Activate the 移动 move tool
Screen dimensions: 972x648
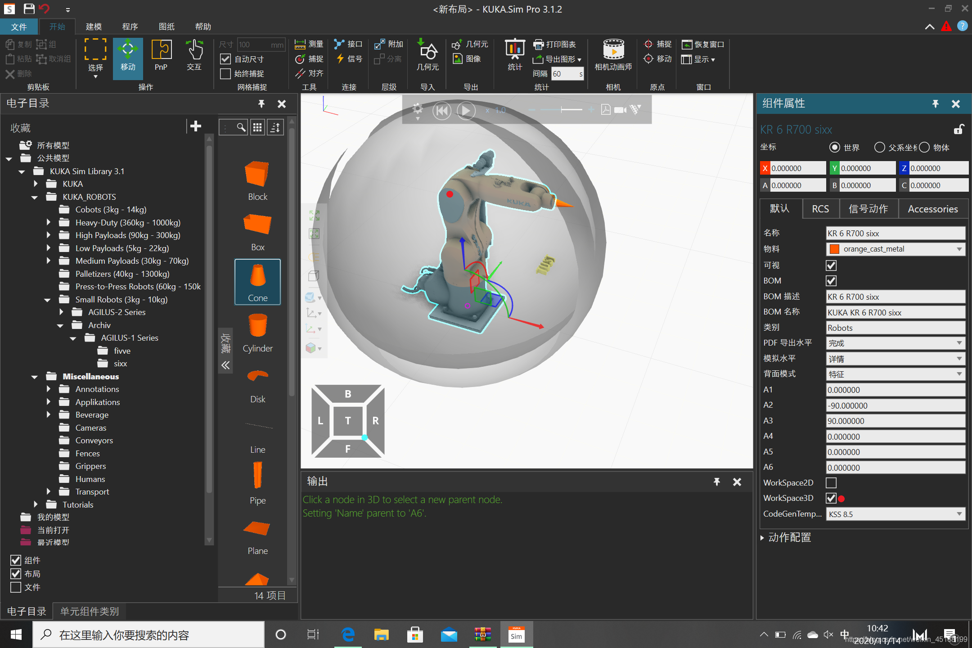(128, 58)
